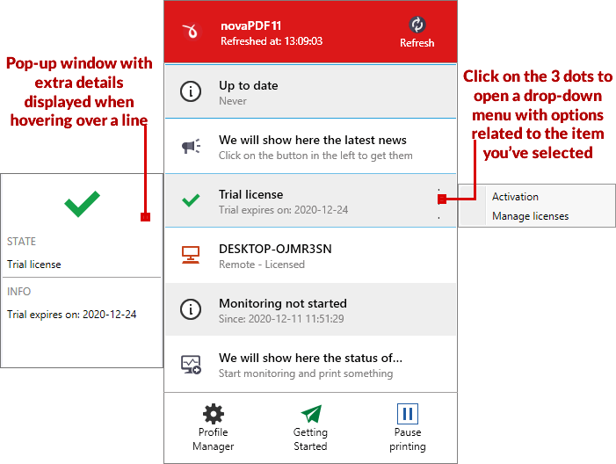Click Trial expires on value in the pop-up window

click(x=71, y=315)
